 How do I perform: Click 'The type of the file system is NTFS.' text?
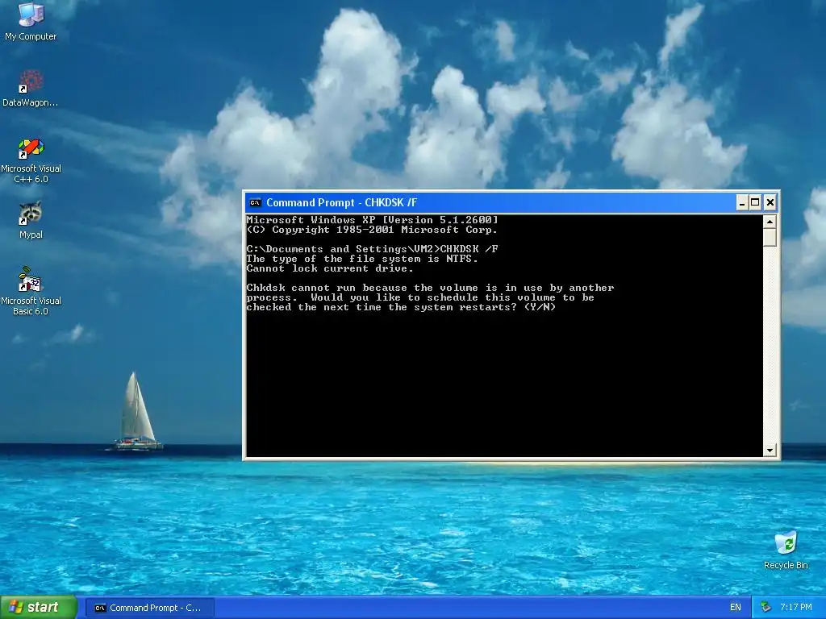(362, 259)
